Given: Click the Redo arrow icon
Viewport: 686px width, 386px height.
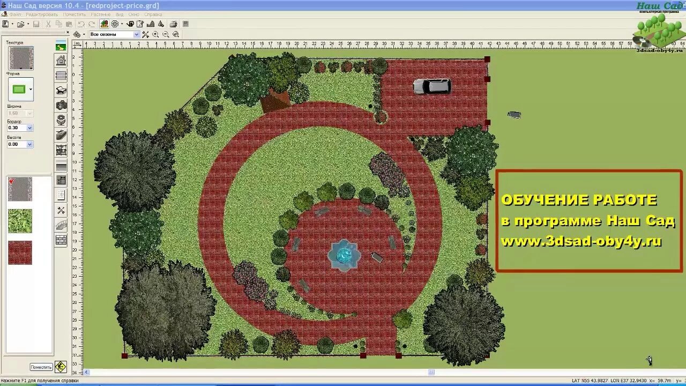Looking at the screenshot, I should click(x=92, y=24).
